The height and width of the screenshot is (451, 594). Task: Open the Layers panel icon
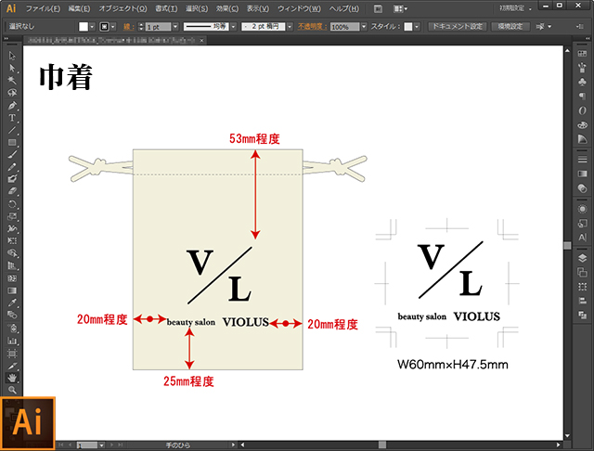[x=582, y=258]
